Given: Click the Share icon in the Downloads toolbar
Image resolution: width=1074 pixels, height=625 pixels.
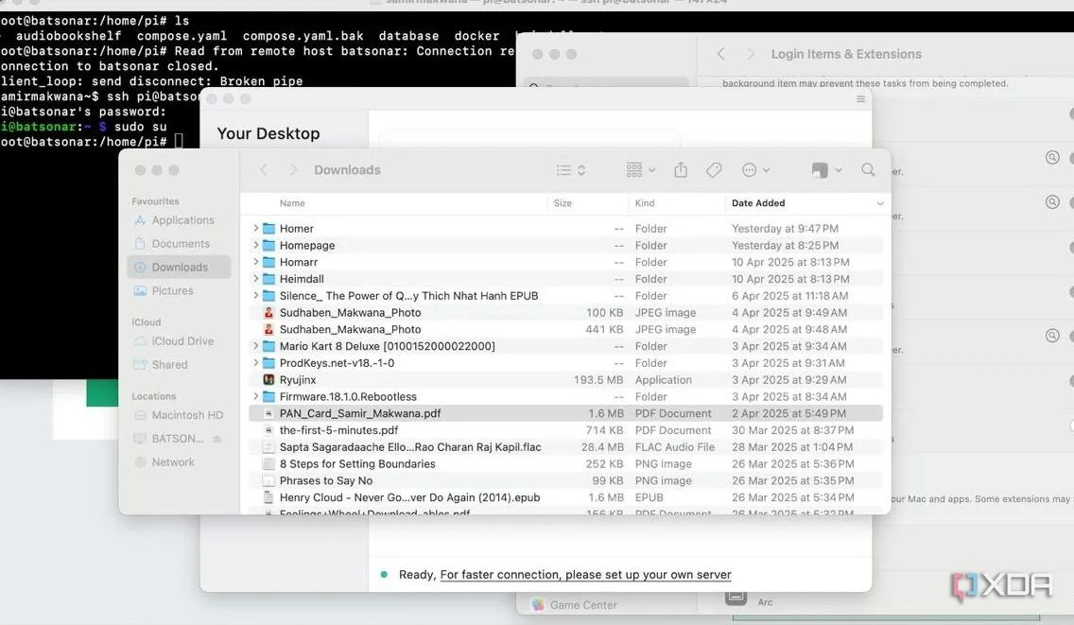Looking at the screenshot, I should [681, 169].
